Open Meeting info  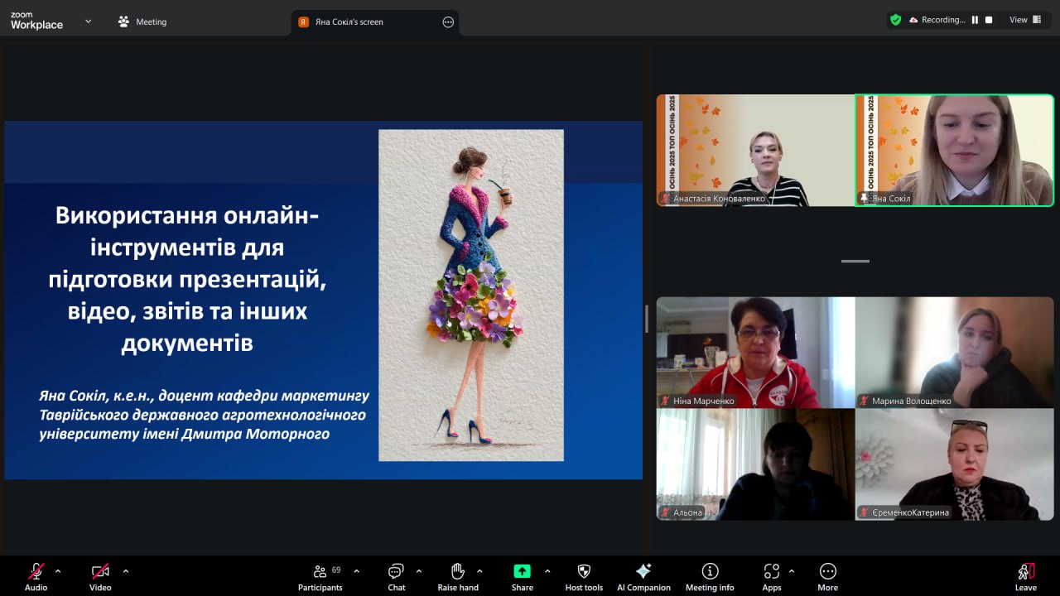point(710,576)
